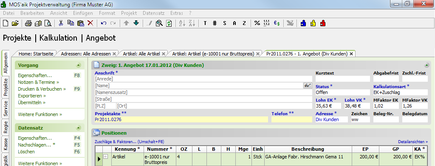Viewport: 435px width, 166px height.
Task: Click Löschen under Datensatz
Action: (x=26, y=152)
